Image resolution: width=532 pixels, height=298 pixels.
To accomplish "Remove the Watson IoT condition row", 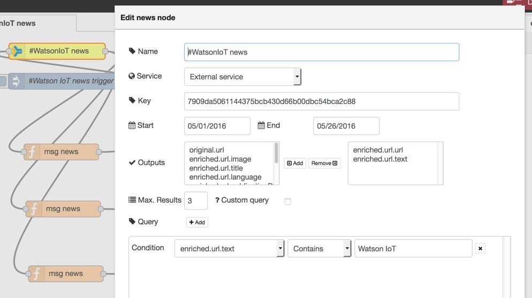I will tap(480, 248).
